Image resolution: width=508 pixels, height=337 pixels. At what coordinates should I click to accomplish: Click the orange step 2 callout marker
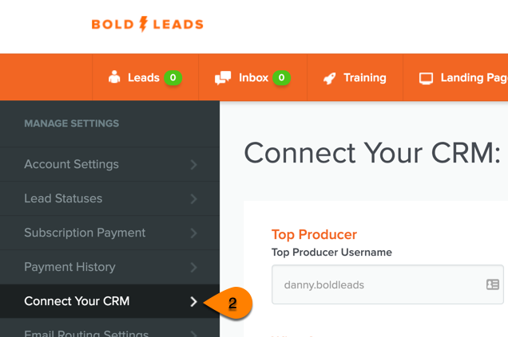[x=228, y=303]
